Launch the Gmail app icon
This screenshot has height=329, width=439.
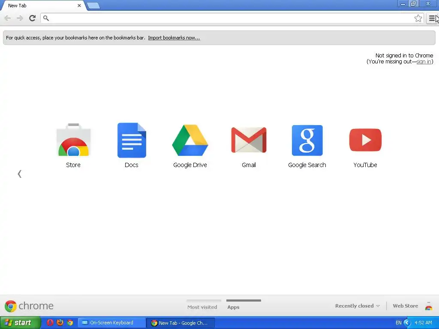click(x=249, y=140)
